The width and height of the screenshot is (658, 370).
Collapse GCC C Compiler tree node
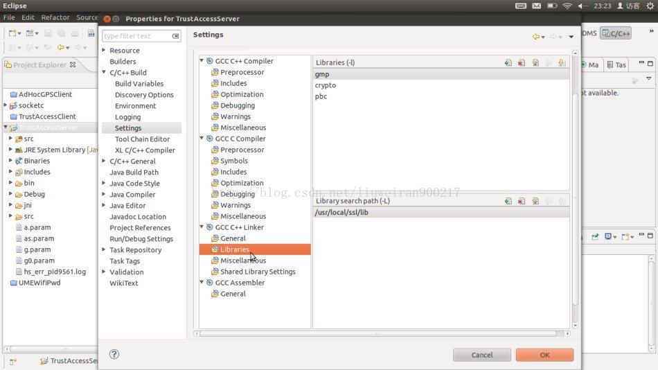click(x=202, y=138)
